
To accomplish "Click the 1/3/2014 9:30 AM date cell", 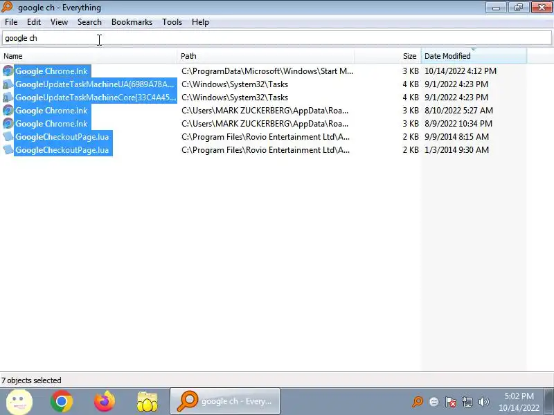I will 456,150.
